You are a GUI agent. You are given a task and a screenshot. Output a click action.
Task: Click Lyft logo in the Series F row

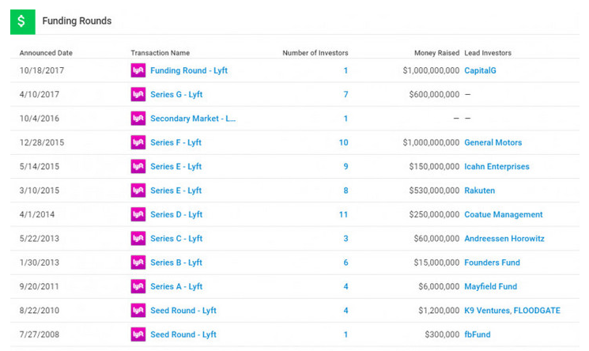[x=138, y=142]
